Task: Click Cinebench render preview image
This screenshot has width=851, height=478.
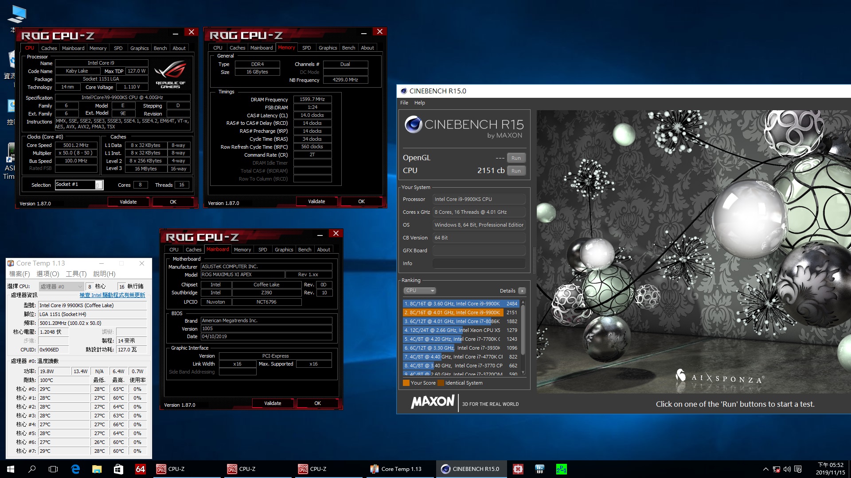Action: pyautogui.click(x=694, y=252)
